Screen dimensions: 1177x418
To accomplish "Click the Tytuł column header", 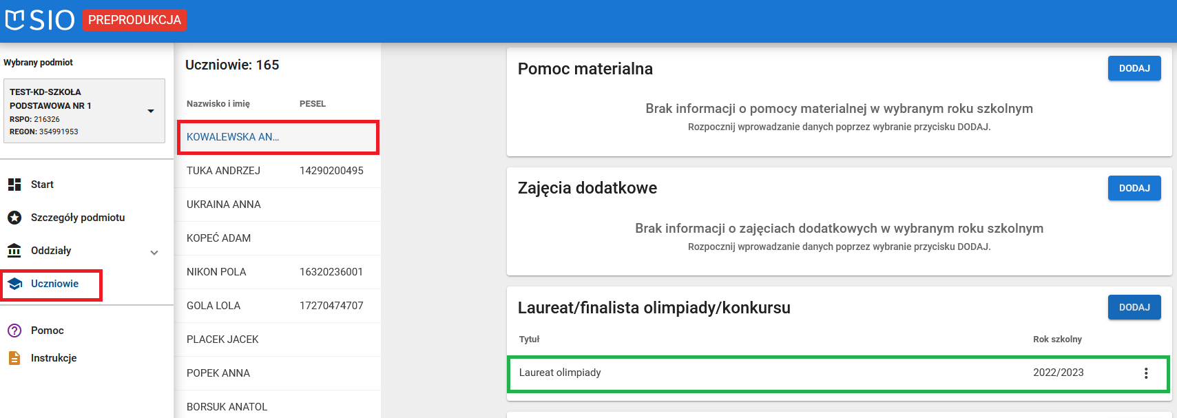I will coord(528,339).
